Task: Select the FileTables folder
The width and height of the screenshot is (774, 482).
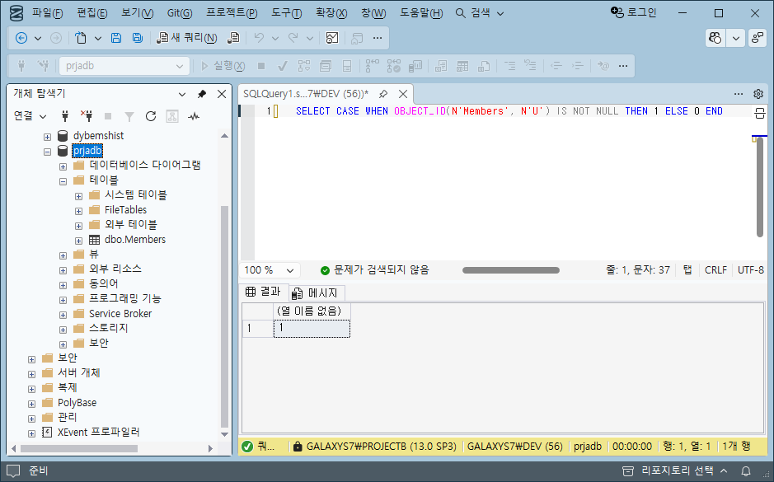Action: [x=125, y=210]
